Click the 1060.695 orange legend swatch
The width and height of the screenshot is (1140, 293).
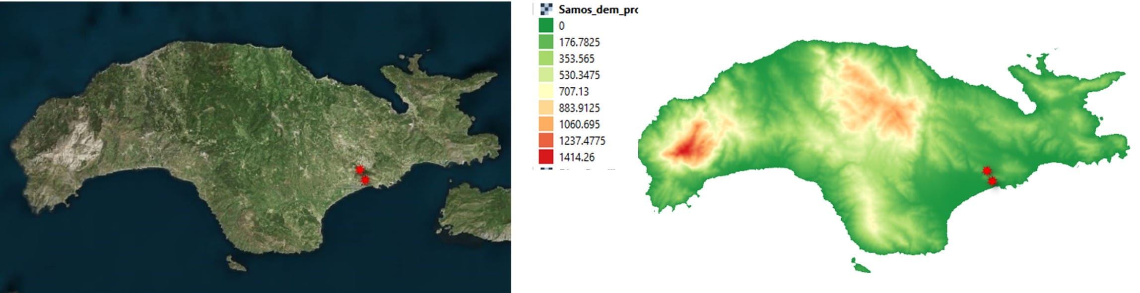546,124
